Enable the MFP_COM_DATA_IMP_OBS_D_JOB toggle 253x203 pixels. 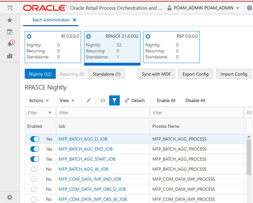pos(35,189)
